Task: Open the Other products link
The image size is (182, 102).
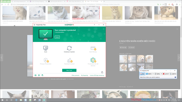Action: [75, 75]
